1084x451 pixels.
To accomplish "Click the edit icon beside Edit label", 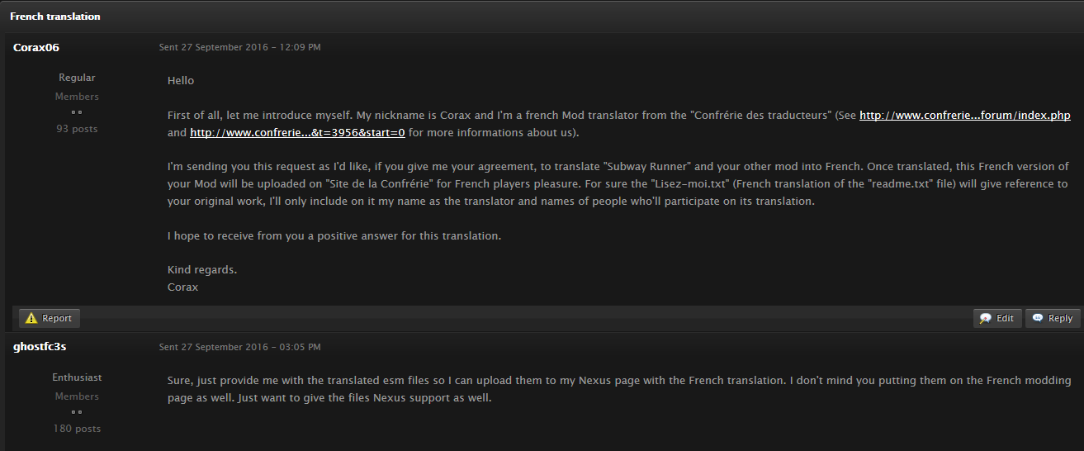I will pyautogui.click(x=986, y=318).
